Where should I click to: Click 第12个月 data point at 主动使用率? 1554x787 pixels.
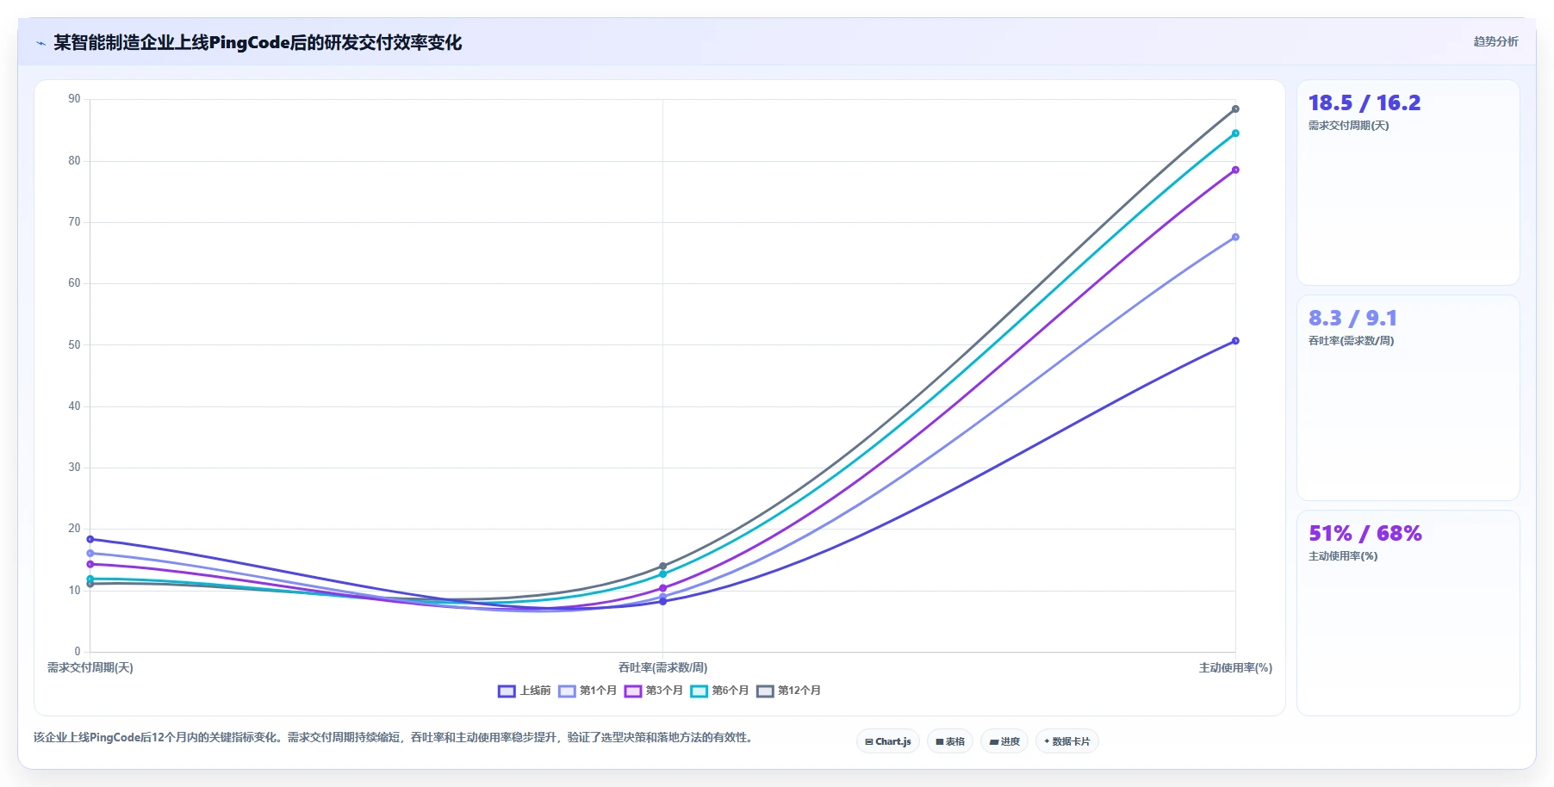(1235, 109)
